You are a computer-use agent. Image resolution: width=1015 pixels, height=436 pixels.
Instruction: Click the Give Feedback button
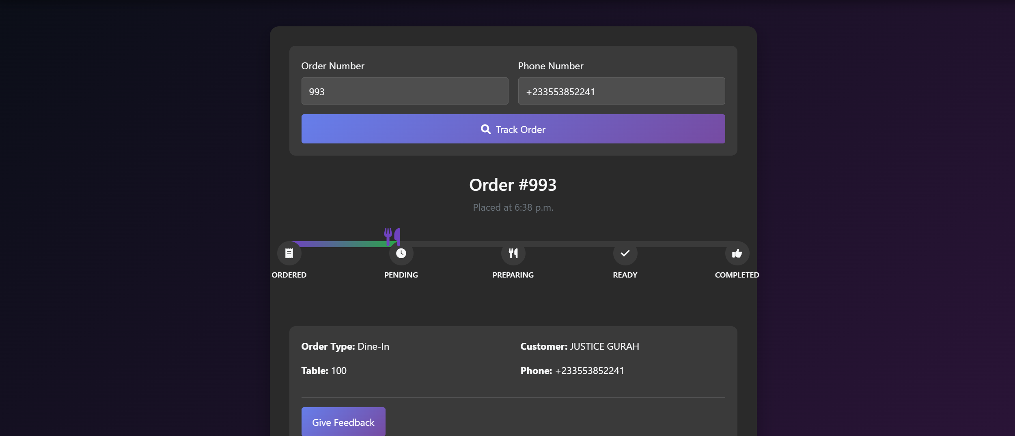(x=343, y=422)
